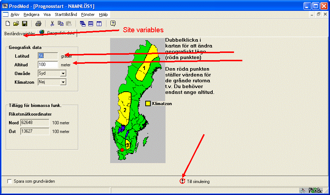
Task: Cut selection with the scissors icon
Action: [52, 23]
